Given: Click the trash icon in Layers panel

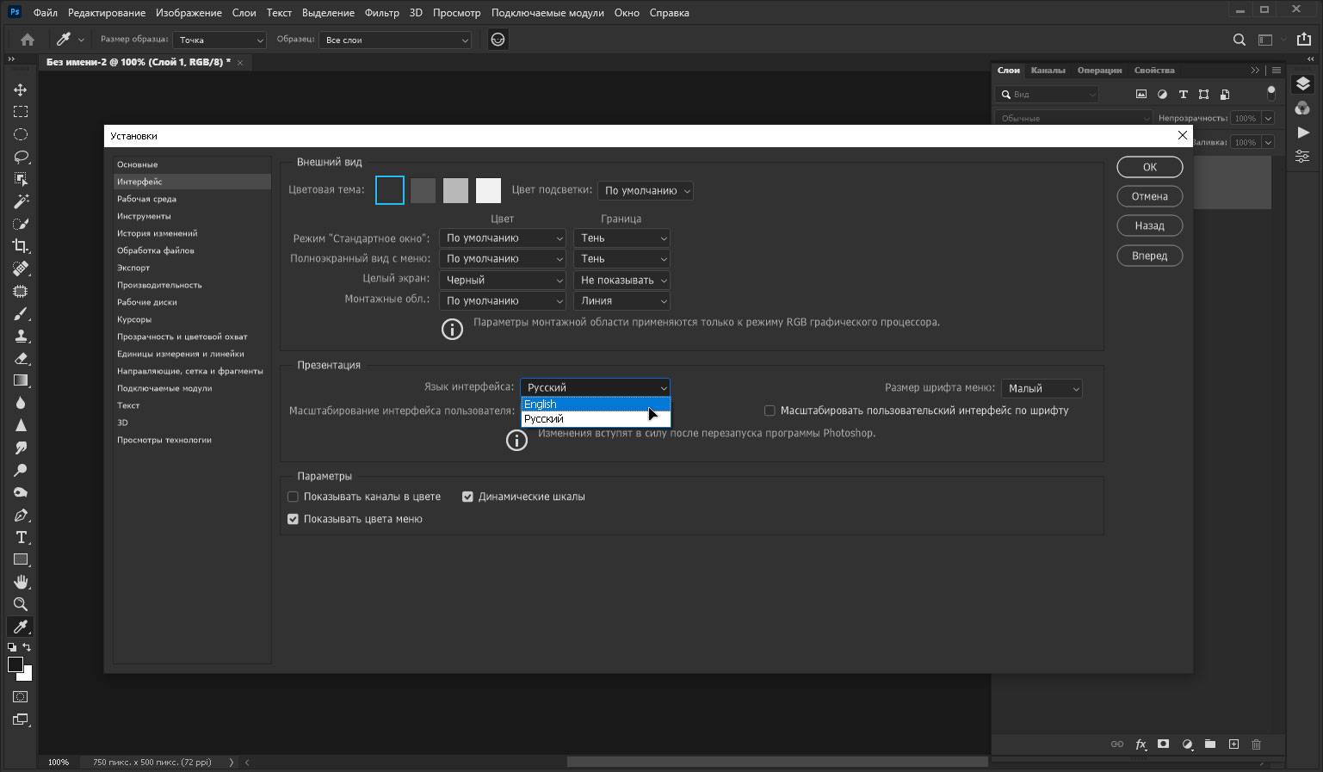Looking at the screenshot, I should point(1256,744).
